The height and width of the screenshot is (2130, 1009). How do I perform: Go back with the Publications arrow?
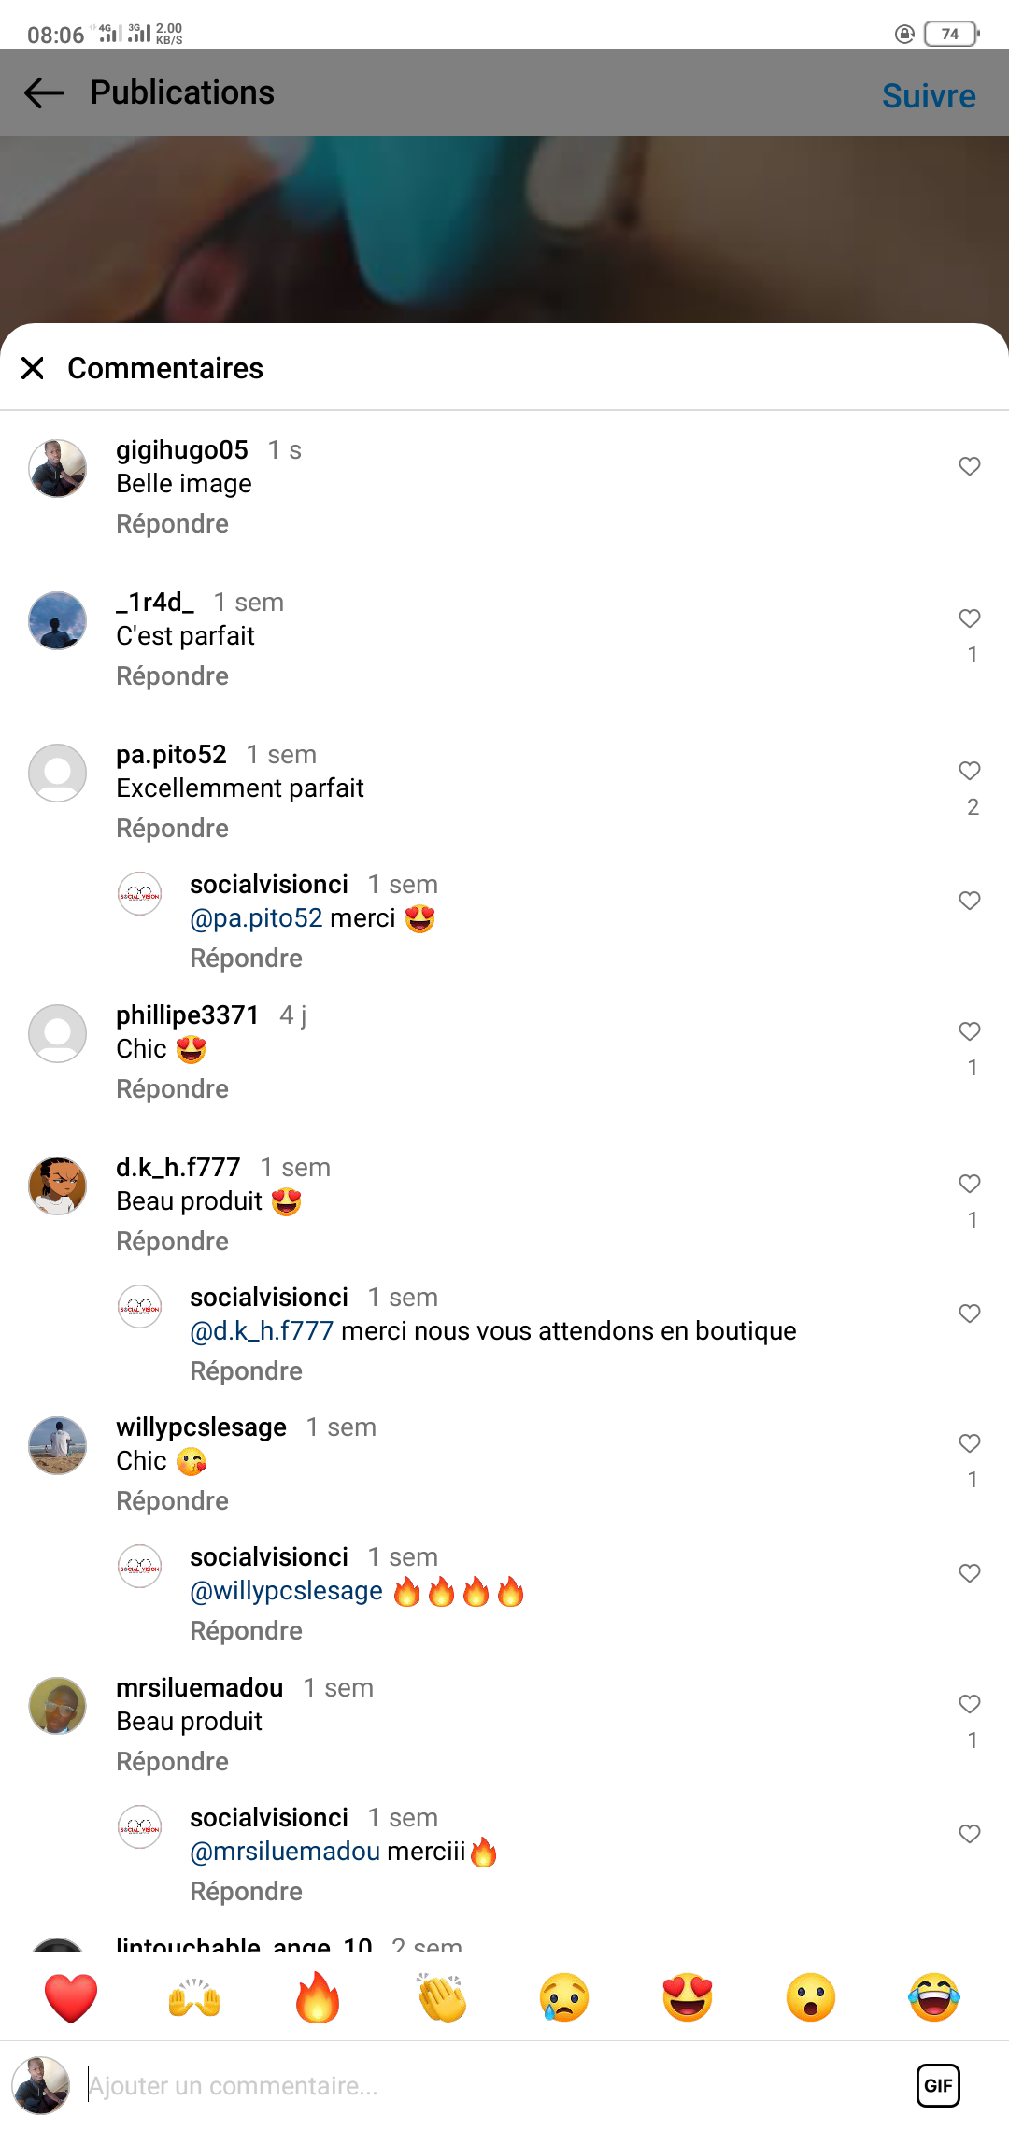click(x=44, y=92)
